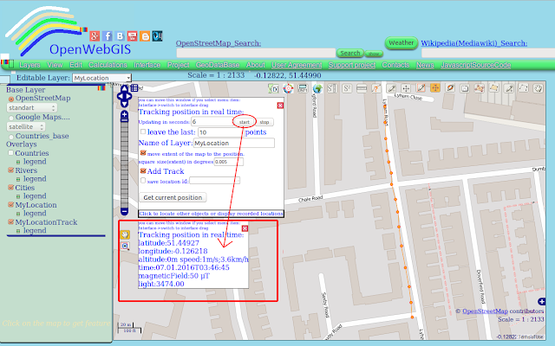Image resolution: width=555 pixels, height=346 pixels.
Task: Click the OpenStreetMap Search button
Action: 349,53
